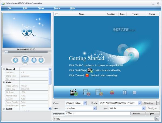This screenshot has width=162, height=123.
Task: Click the Status column header
Action: tap(152, 14)
